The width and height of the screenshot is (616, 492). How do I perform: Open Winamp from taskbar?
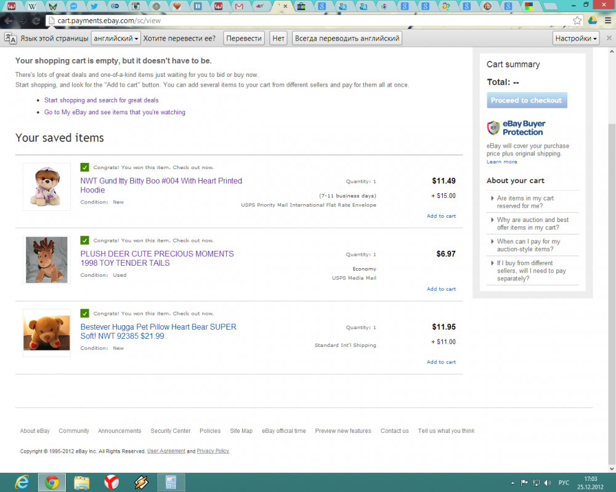pyautogui.click(x=142, y=482)
